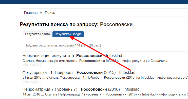
Task: Click the text Найдено результатов: примерно 144
Action: [63, 45]
